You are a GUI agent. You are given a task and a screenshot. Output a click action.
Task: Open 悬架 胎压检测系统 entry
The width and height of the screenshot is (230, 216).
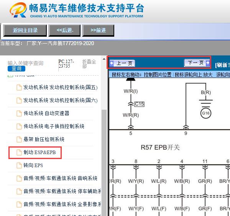click(x=44, y=139)
